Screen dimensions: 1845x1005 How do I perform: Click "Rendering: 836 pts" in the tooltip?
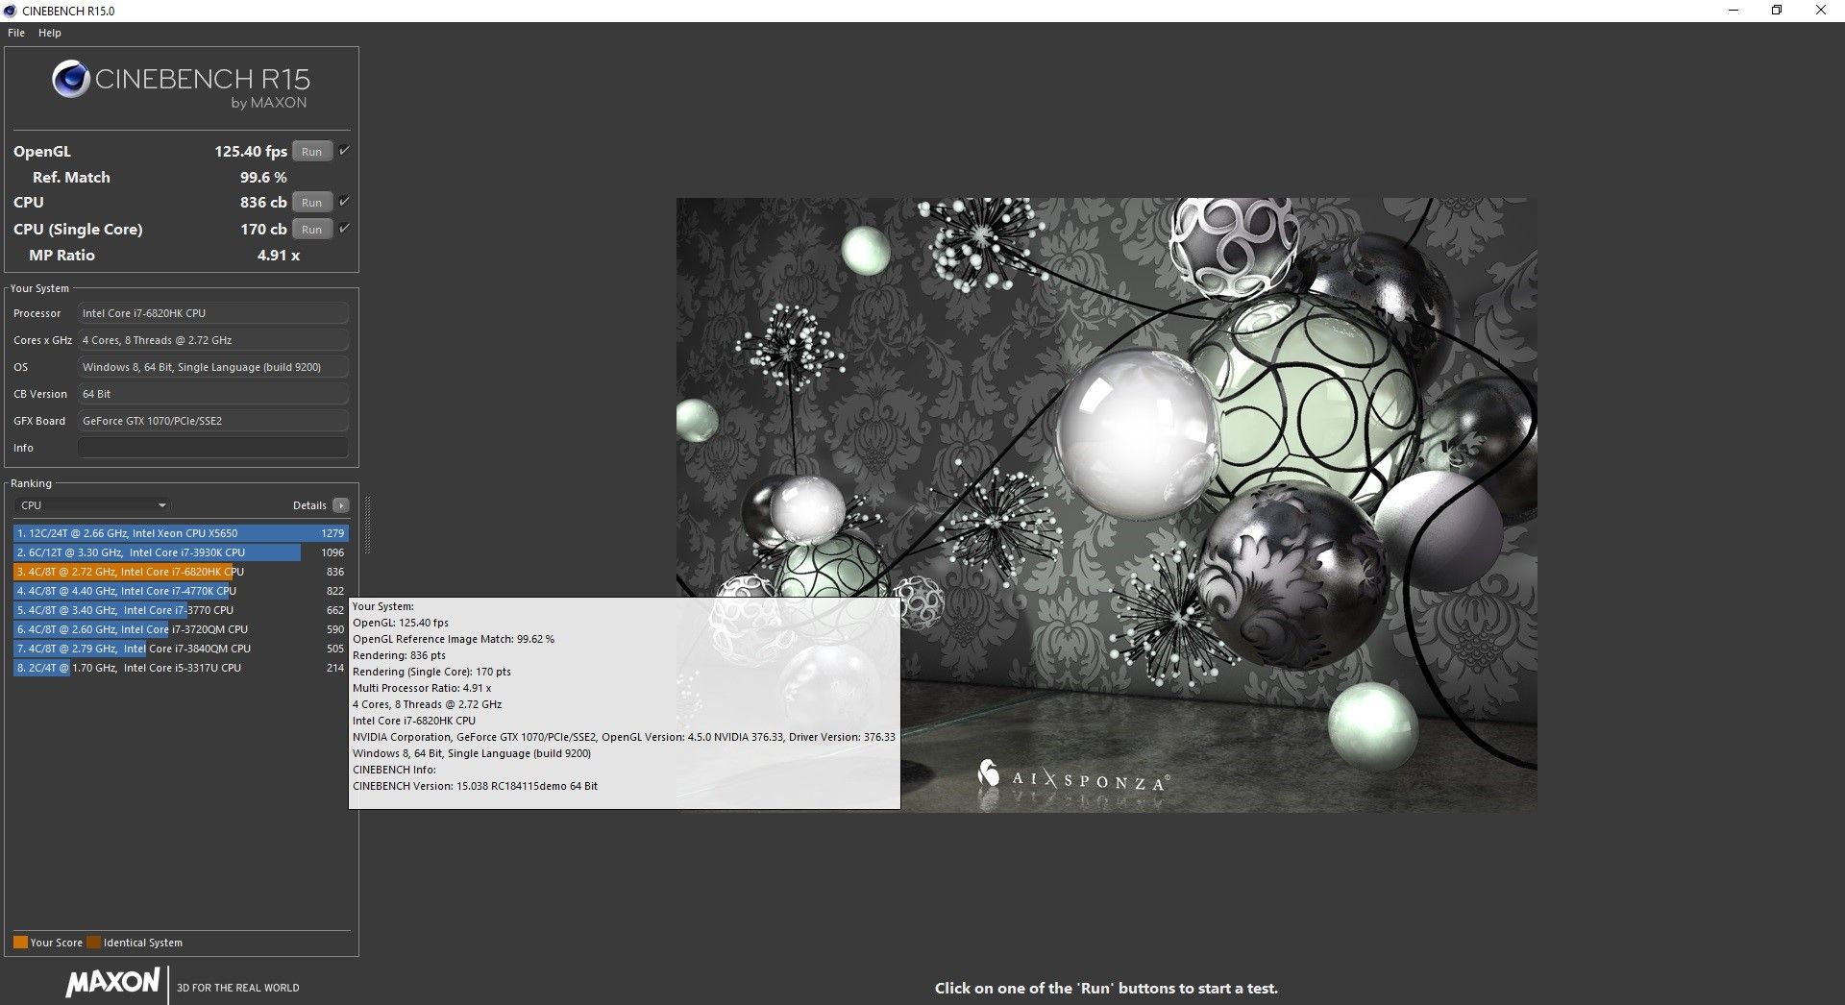pyautogui.click(x=399, y=655)
